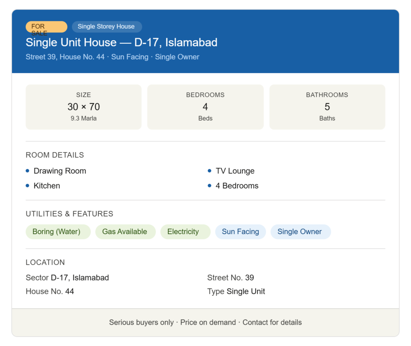Click the UTILITIES & FEATURES heading
This screenshot has width=411, height=346.
pyautogui.click(x=69, y=214)
